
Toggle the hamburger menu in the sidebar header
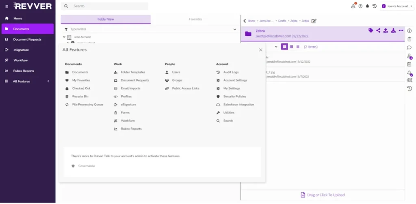[6, 6]
